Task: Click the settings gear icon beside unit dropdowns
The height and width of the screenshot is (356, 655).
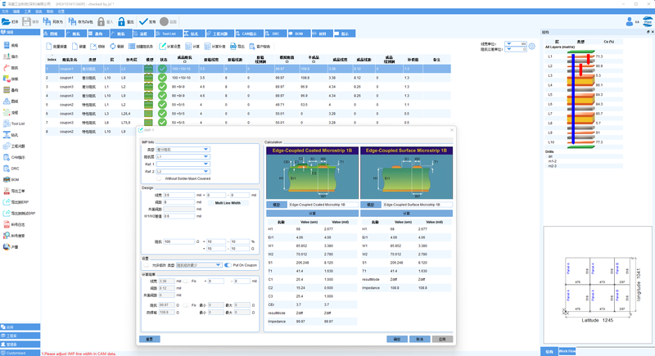Action: click(531, 47)
